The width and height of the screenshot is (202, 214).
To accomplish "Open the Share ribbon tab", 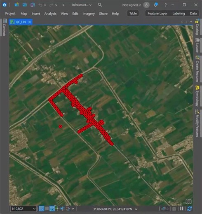I will pos(103,14).
